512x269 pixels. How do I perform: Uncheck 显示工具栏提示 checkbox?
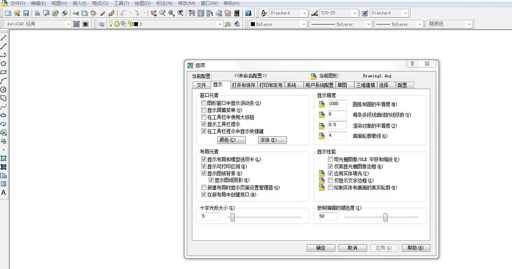pyautogui.click(x=204, y=124)
